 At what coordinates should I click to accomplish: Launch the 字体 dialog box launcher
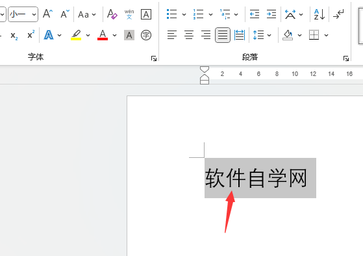(154, 58)
